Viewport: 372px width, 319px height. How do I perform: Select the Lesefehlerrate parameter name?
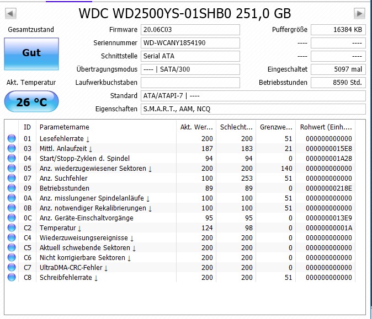pos(62,138)
